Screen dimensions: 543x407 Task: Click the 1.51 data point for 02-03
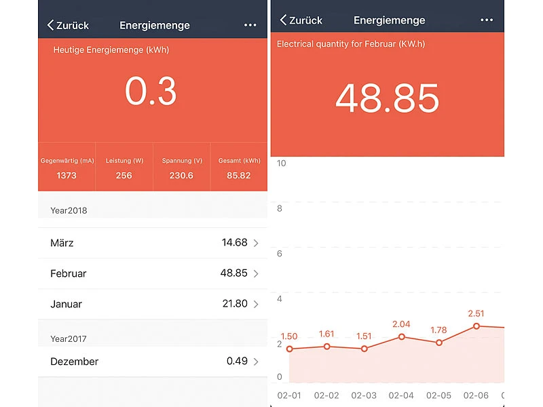364,349
